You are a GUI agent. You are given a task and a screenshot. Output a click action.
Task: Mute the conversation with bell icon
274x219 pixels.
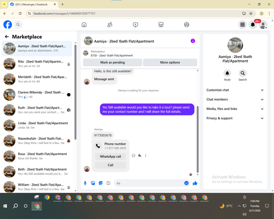(x=227, y=73)
